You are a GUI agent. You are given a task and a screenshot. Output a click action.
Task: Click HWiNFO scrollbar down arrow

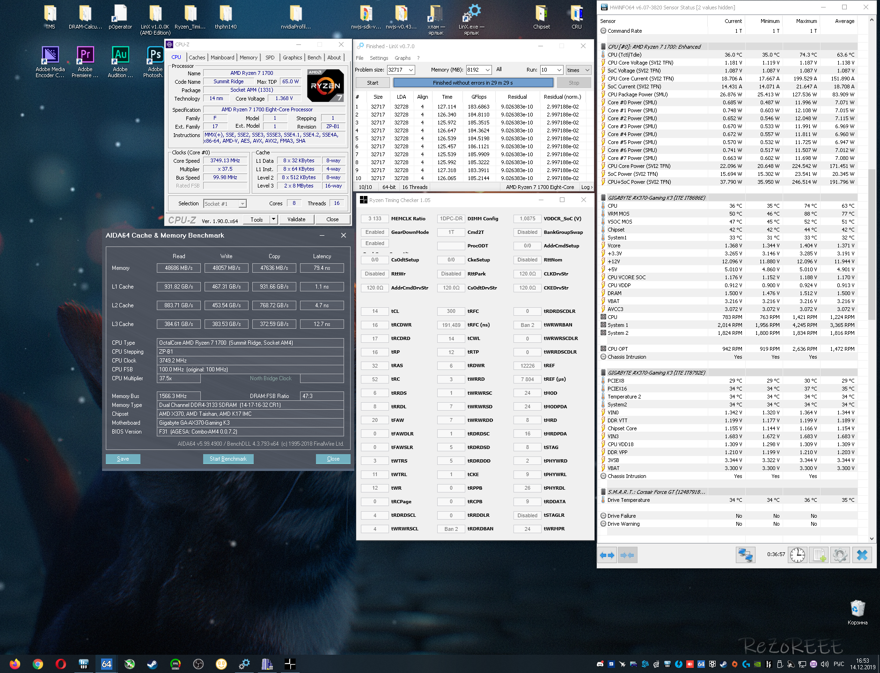[x=872, y=538]
